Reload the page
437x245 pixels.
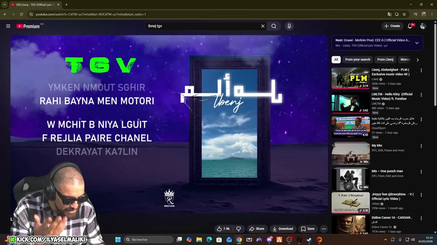coord(21,14)
